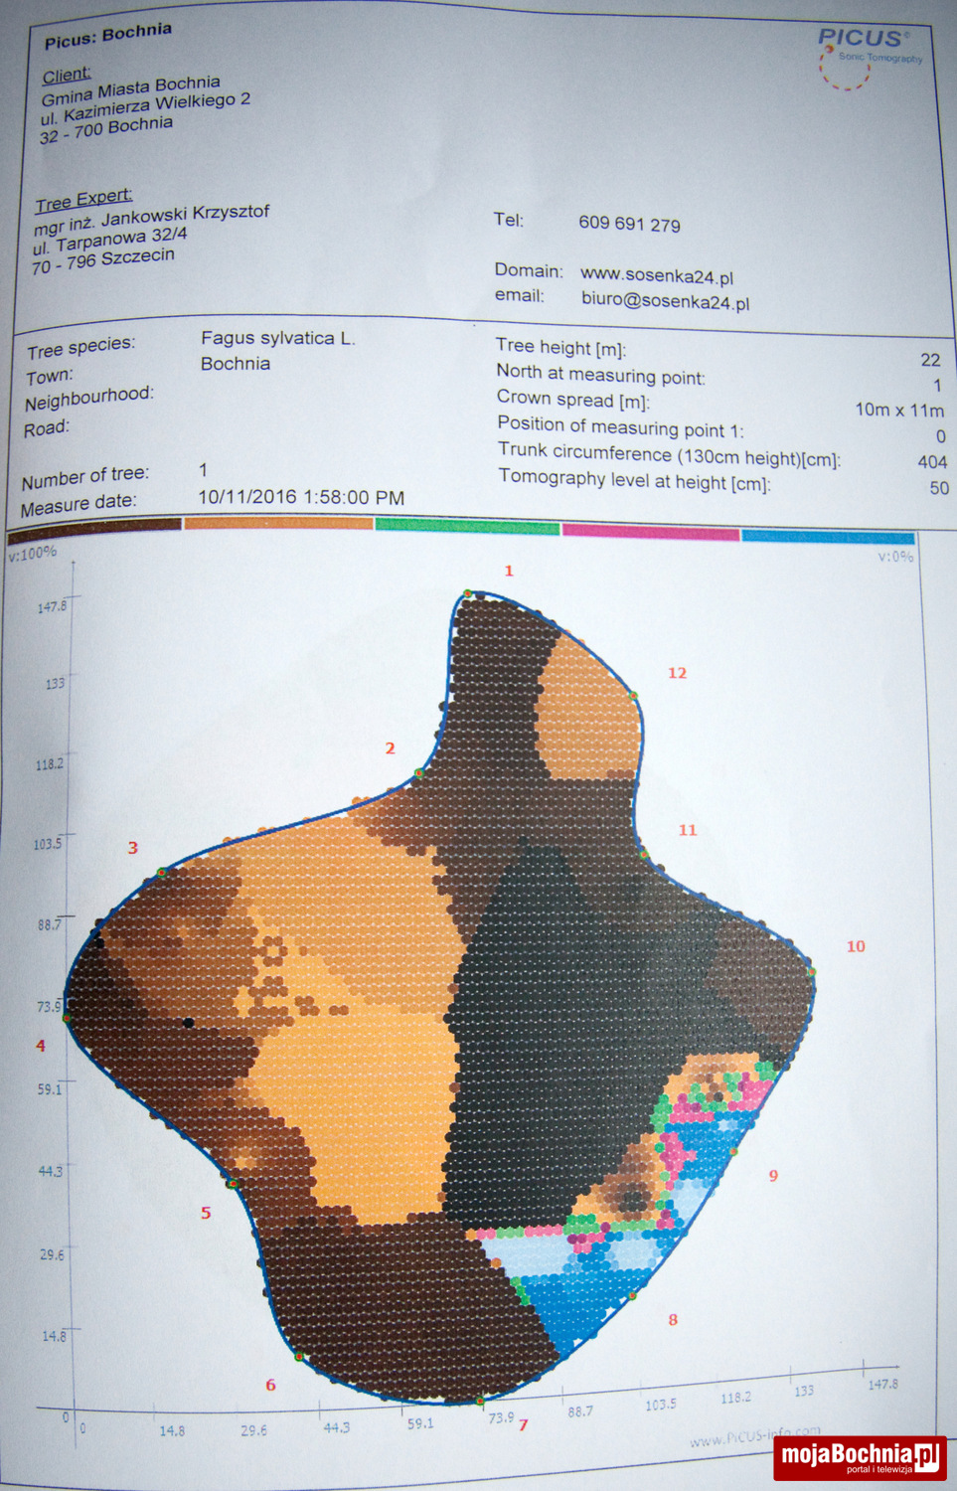Click the PICUS Sonic Tomography logo
This screenshot has width=957, height=1491.
click(865, 55)
